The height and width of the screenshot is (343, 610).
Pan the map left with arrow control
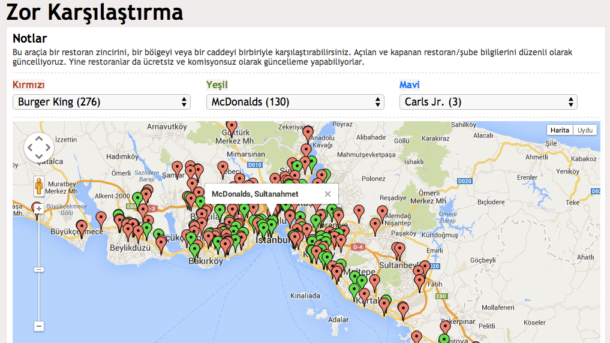click(30, 148)
